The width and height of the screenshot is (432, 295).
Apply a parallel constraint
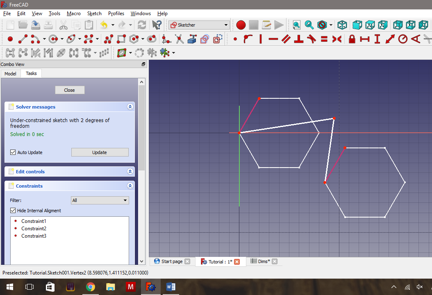coord(285,39)
